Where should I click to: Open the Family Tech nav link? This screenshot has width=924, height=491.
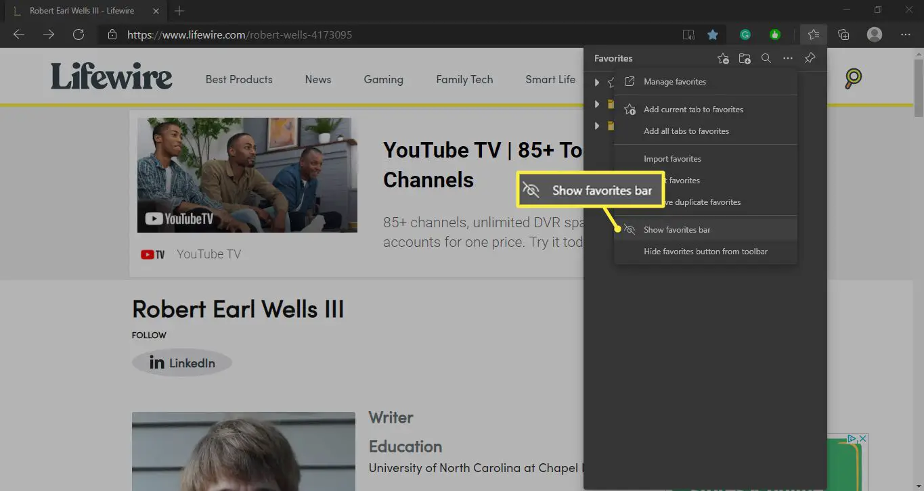point(464,79)
